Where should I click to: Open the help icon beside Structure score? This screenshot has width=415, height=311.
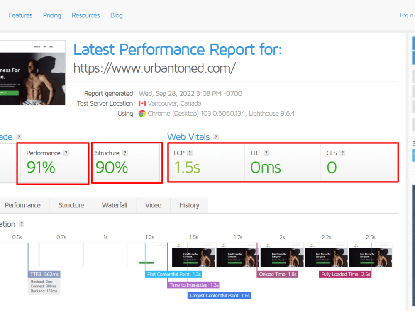coord(125,153)
